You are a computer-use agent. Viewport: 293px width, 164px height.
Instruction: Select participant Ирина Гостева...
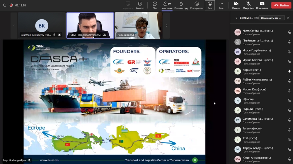pyautogui.click(x=262, y=62)
